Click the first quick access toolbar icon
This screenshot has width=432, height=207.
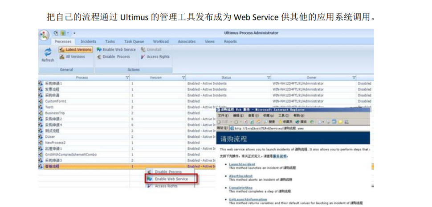[56, 33]
